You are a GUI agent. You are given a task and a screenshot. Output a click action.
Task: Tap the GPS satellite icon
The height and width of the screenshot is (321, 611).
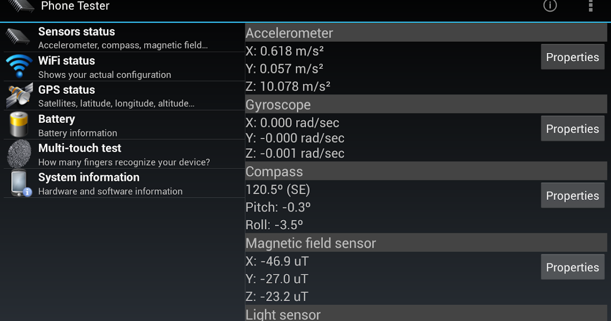click(x=19, y=96)
